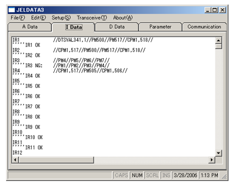
Task: Click the 'IR1 OK' result line
Action: (x=33, y=45)
